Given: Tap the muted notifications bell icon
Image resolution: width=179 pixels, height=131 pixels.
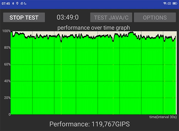Looking at the screenshot, I should pos(21,3).
